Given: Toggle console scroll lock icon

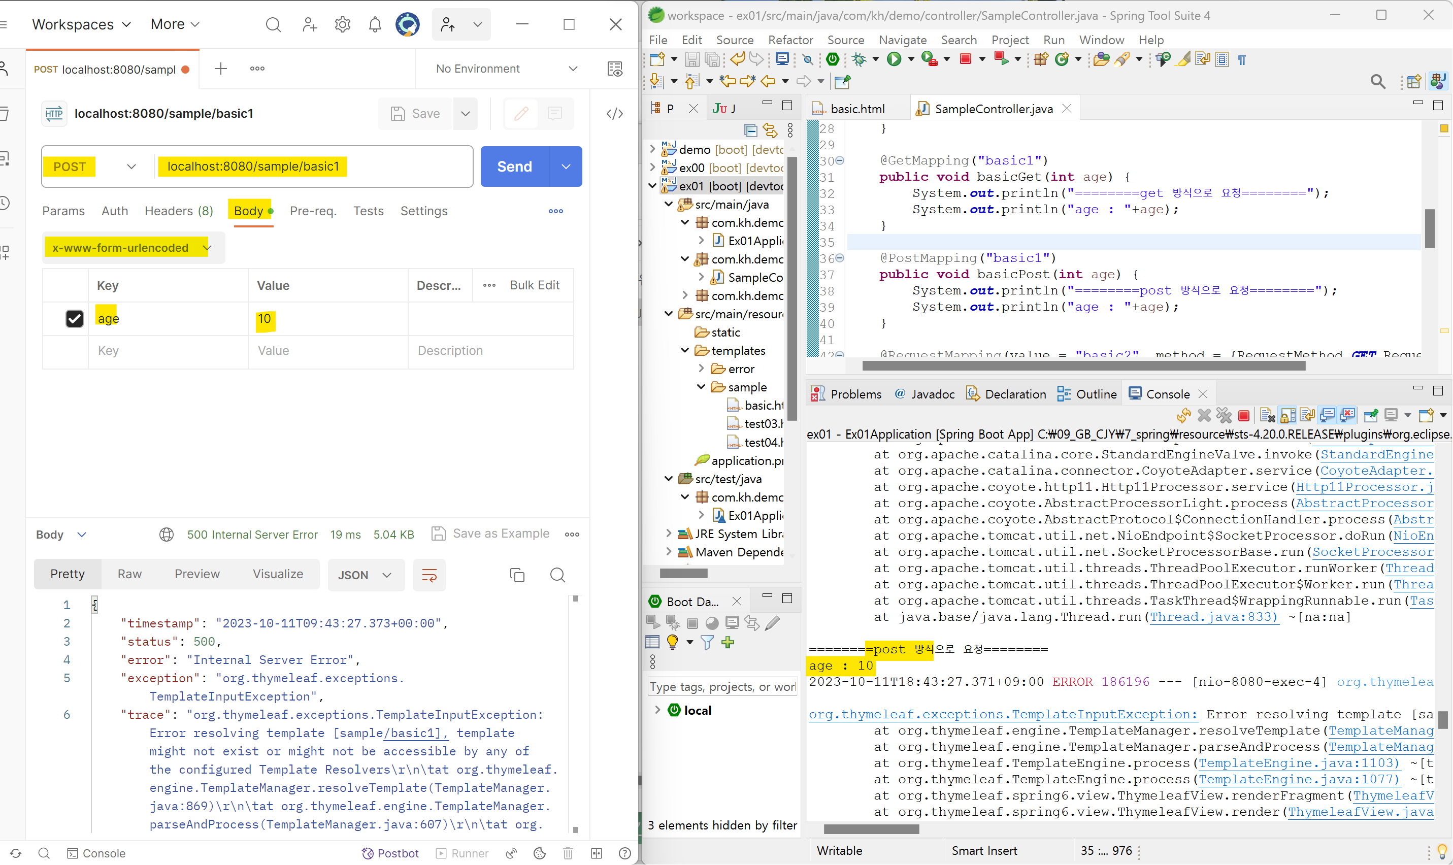Looking at the screenshot, I should (x=1288, y=416).
